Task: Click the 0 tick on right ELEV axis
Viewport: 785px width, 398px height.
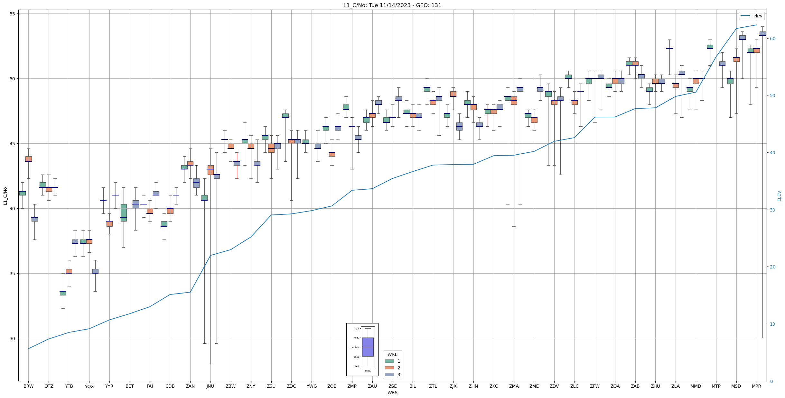Action: (x=771, y=381)
